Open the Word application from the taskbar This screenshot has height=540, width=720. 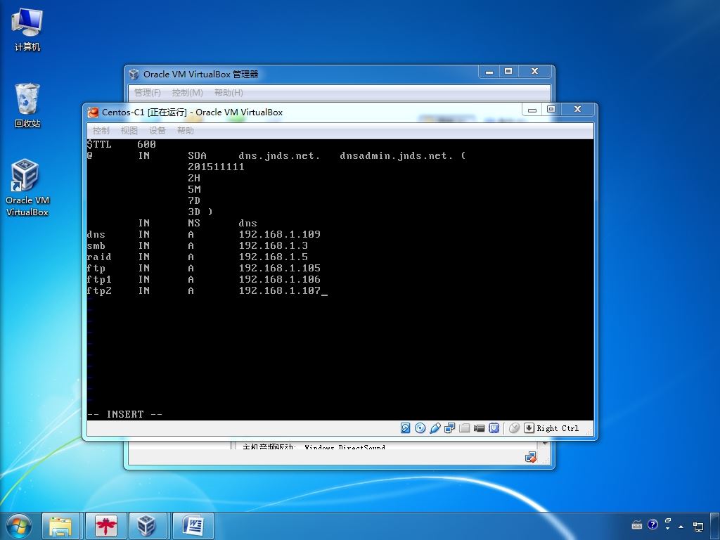click(193, 525)
